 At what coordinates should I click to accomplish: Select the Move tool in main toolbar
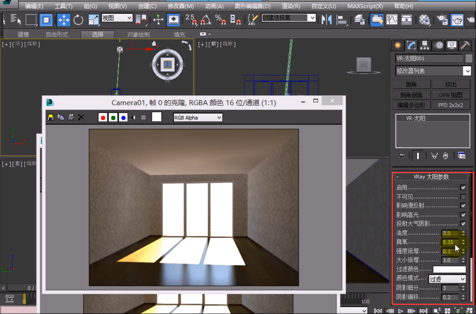tap(63, 19)
